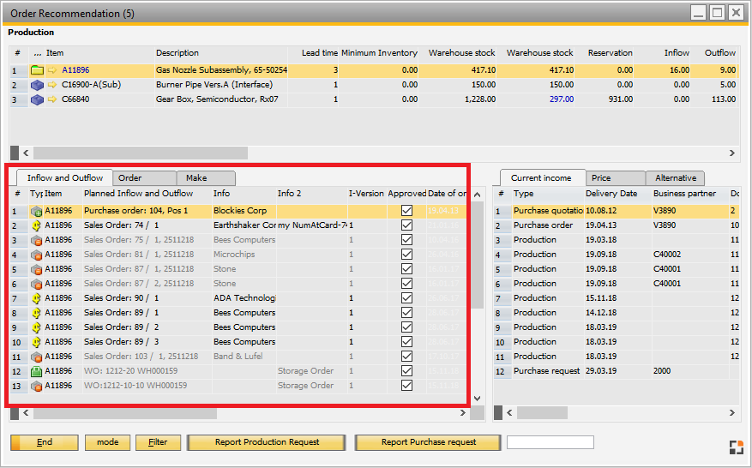The height and width of the screenshot is (468, 752).
Task: Click the purchase order type icon in row 1
Action: pyautogui.click(x=37, y=211)
